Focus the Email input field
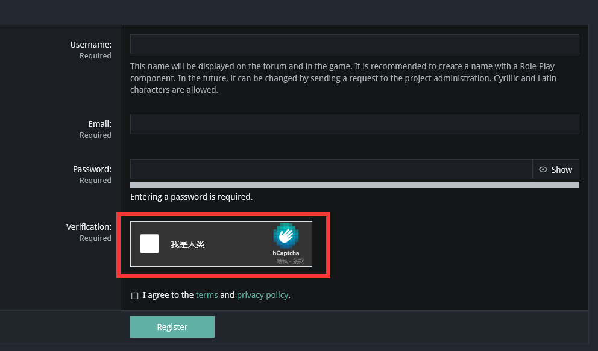Image resolution: width=598 pixels, height=351 pixels. (354, 124)
